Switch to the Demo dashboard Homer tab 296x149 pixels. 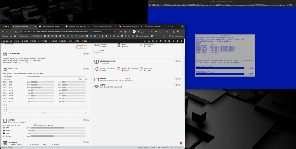[x=51, y=27]
